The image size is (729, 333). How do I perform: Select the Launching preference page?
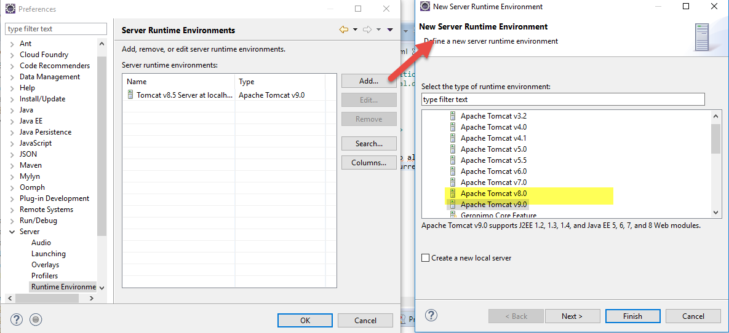pos(48,254)
